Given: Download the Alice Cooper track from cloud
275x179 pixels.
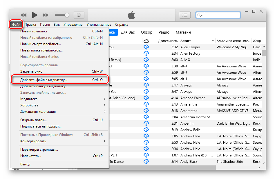Looking at the screenshot, I should (x=146, y=47).
